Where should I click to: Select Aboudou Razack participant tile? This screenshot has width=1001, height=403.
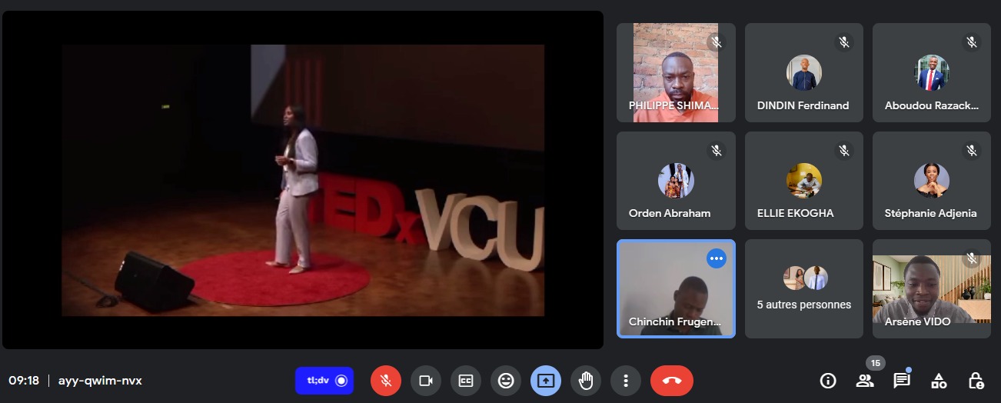932,72
